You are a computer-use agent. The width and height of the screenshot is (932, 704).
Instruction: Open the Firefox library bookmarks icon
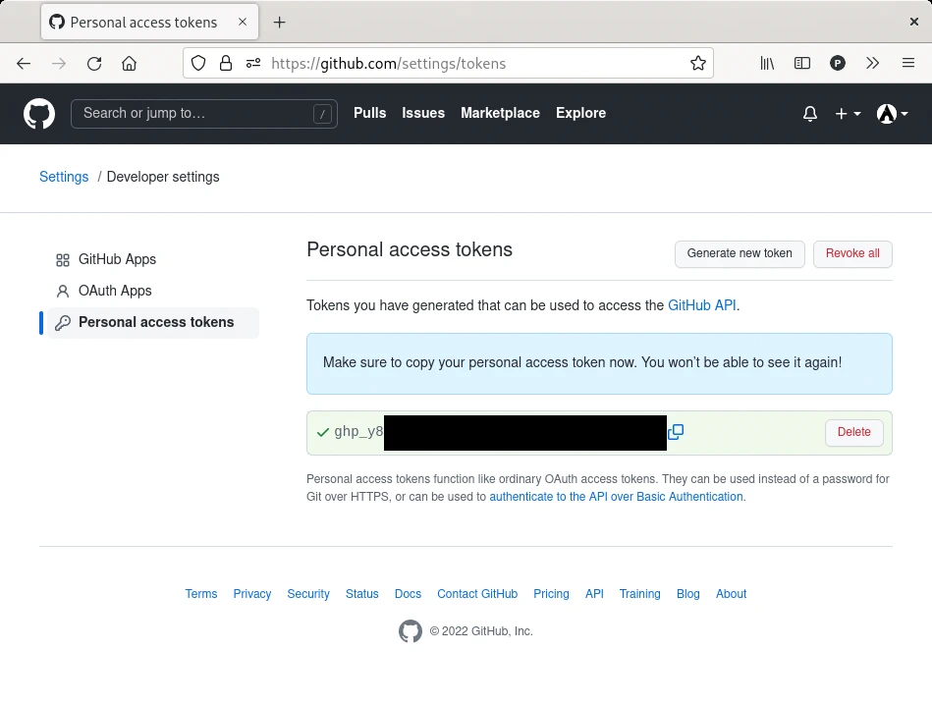[x=767, y=64]
